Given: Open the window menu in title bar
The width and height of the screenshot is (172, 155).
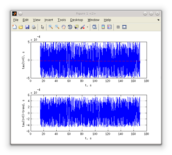Looking at the screenshot, I should pyautogui.click(x=14, y=14).
